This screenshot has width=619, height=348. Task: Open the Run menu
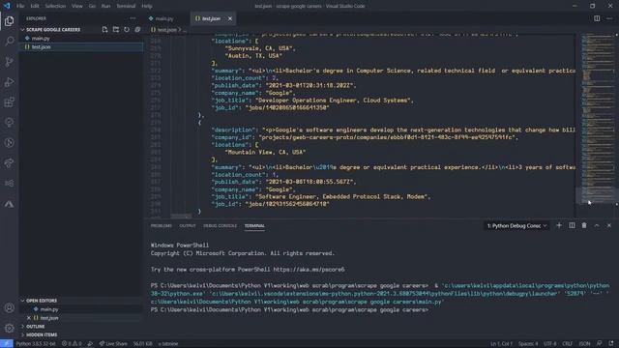click(x=105, y=6)
